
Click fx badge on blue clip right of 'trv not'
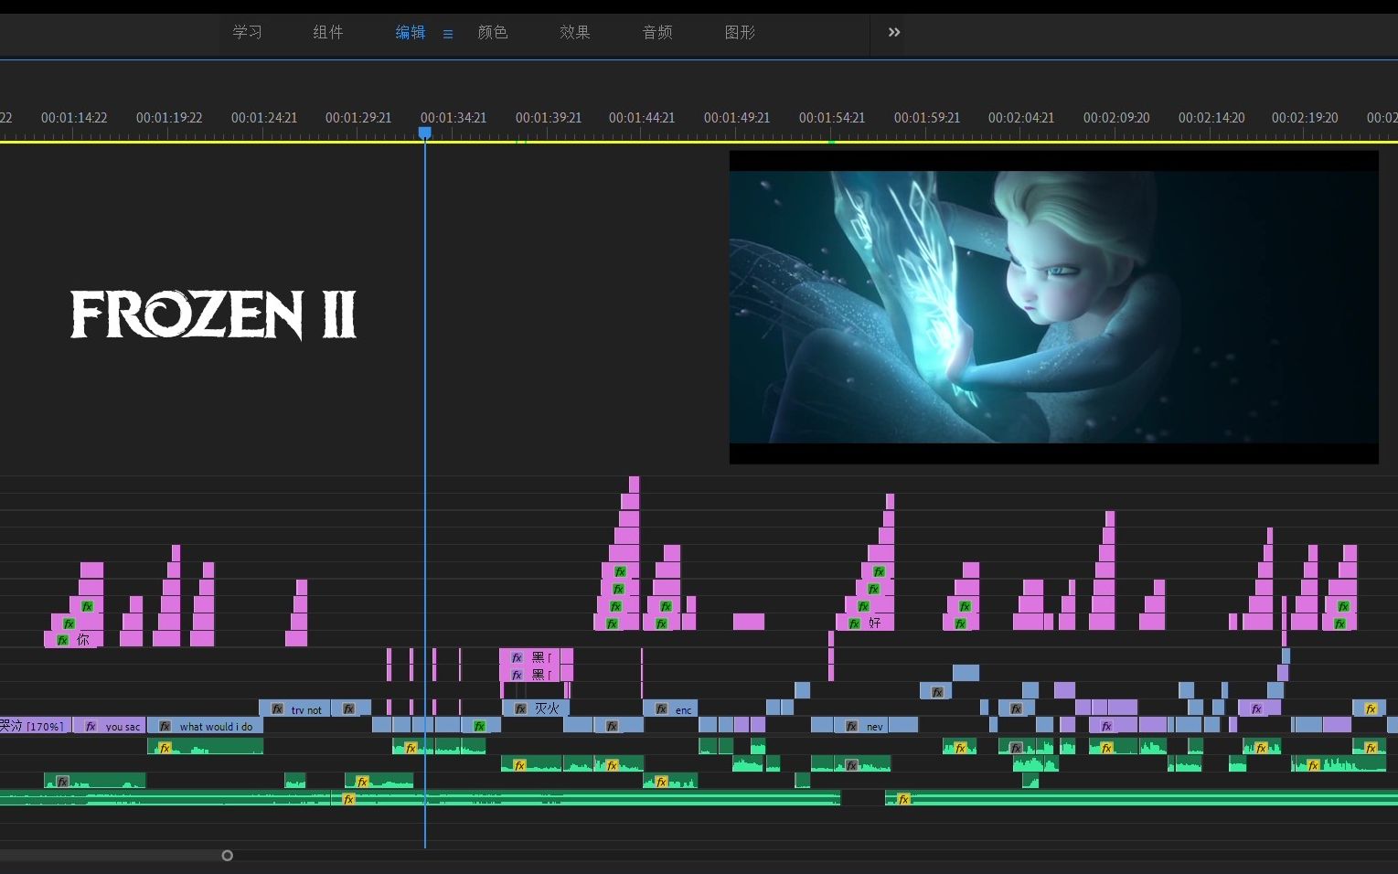[x=348, y=709]
